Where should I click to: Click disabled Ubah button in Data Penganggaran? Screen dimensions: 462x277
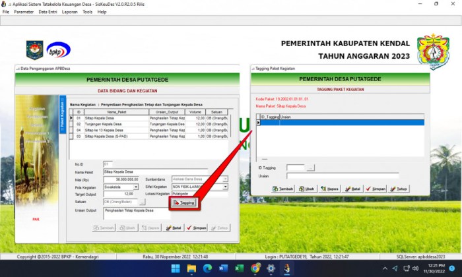(x=127, y=228)
